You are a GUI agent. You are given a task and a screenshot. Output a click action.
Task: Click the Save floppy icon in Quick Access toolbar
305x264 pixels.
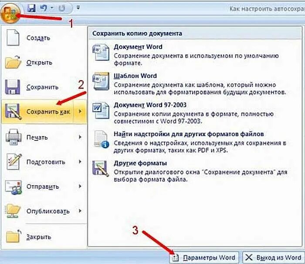click(x=31, y=8)
